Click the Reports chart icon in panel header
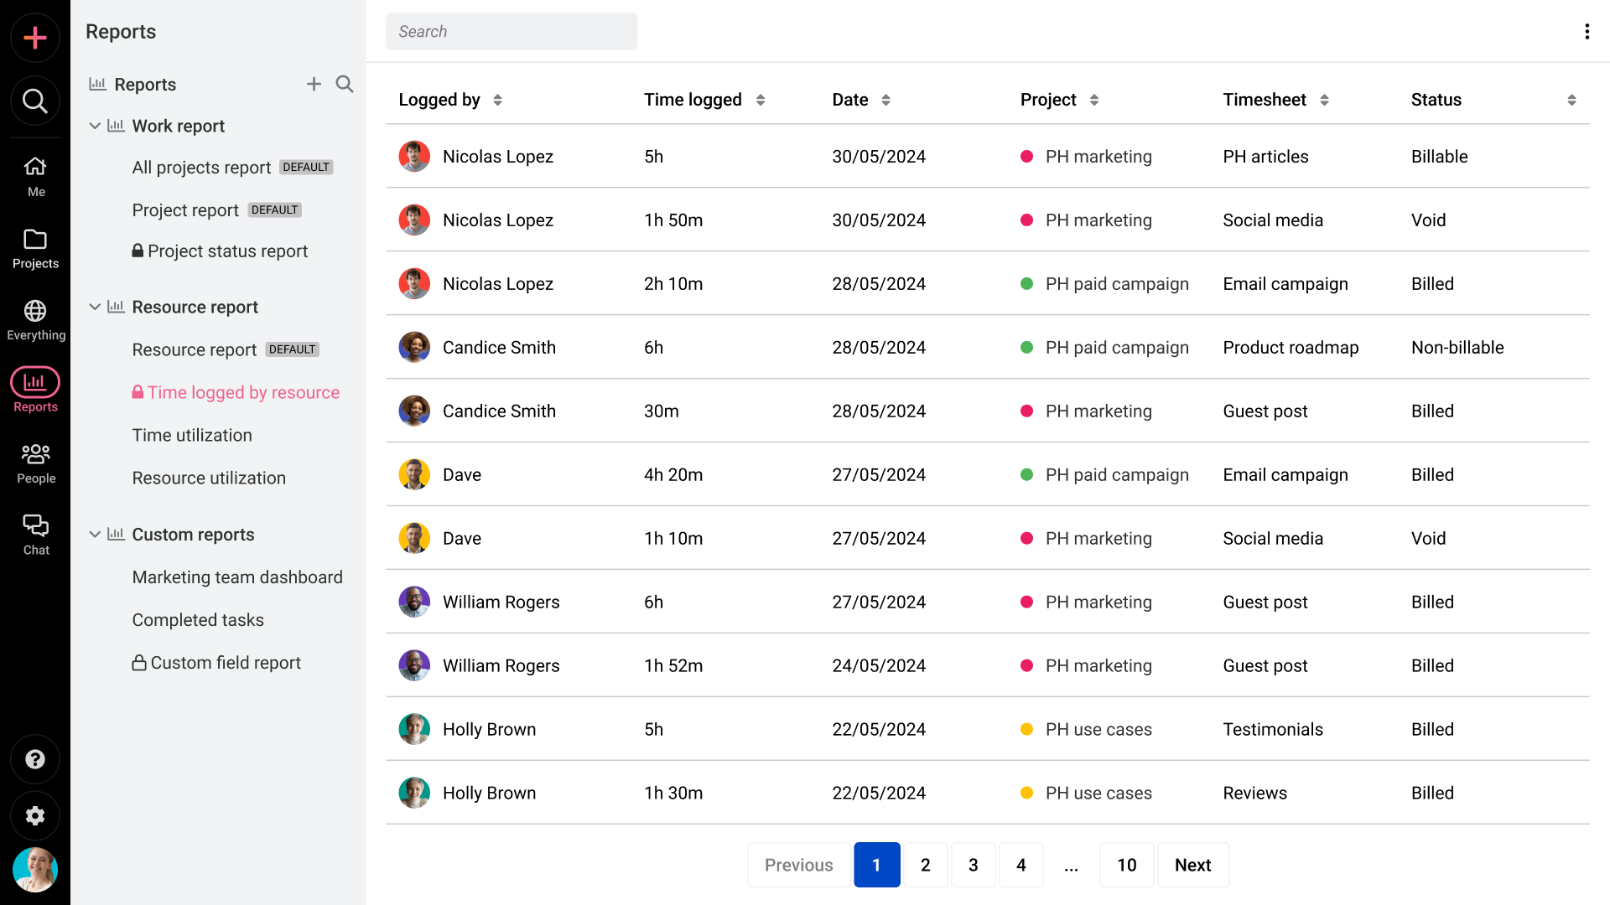 click(97, 84)
